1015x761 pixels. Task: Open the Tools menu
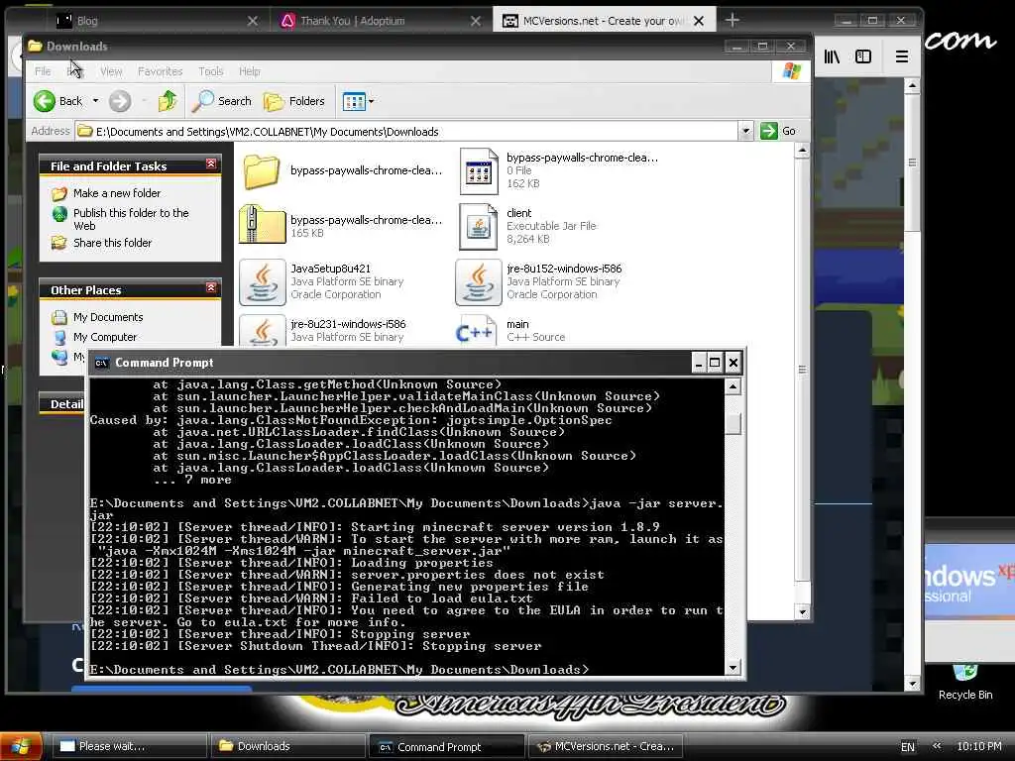coord(210,71)
